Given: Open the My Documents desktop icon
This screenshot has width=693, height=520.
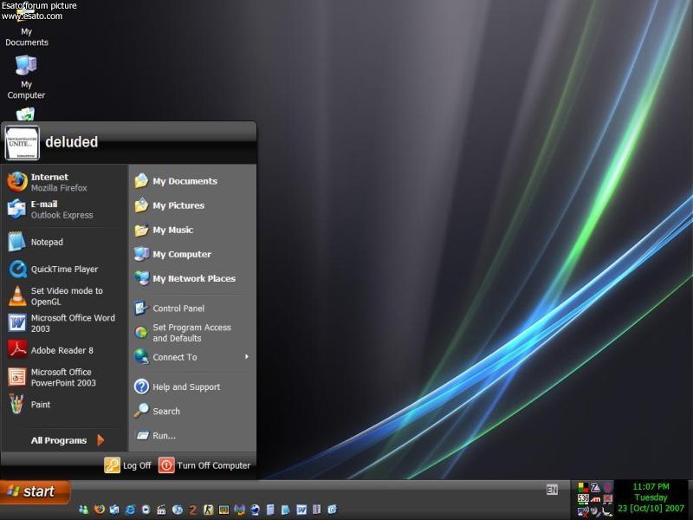Looking at the screenshot, I should coord(26,27).
